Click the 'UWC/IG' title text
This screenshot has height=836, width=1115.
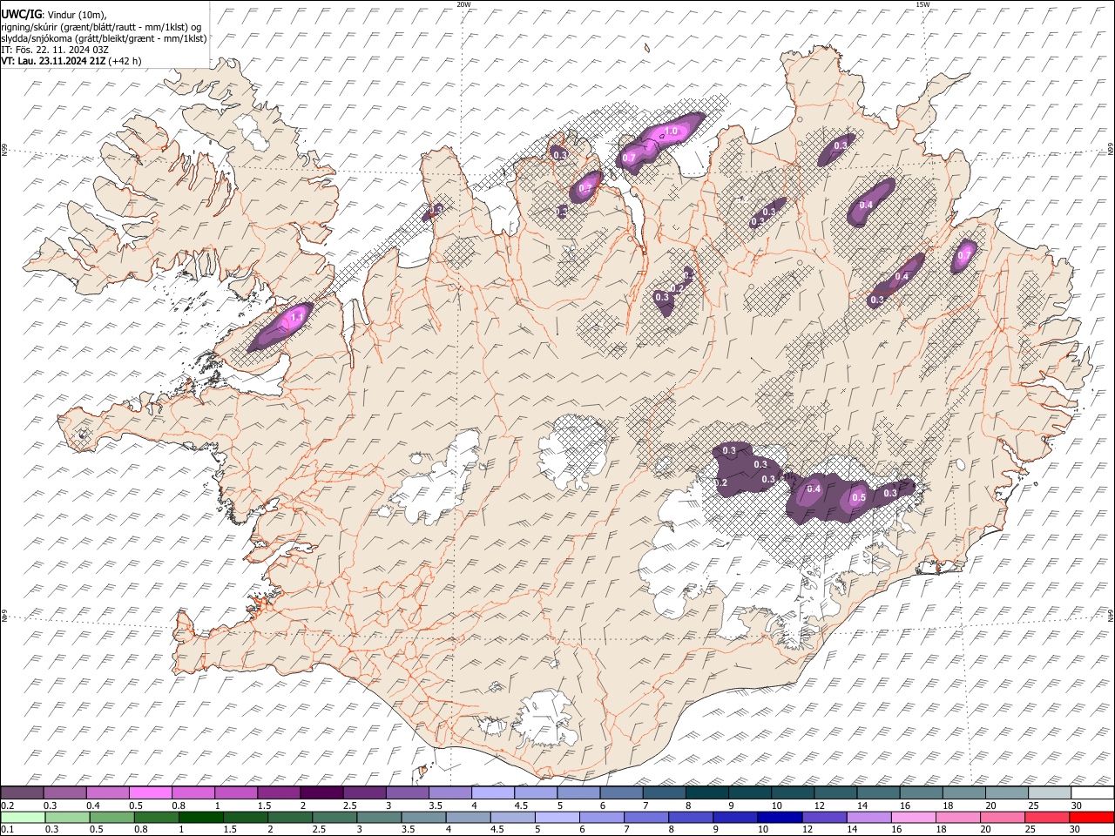20,14
